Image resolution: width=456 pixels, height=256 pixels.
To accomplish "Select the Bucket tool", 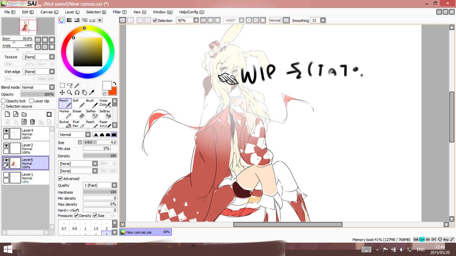I will click(65, 124).
